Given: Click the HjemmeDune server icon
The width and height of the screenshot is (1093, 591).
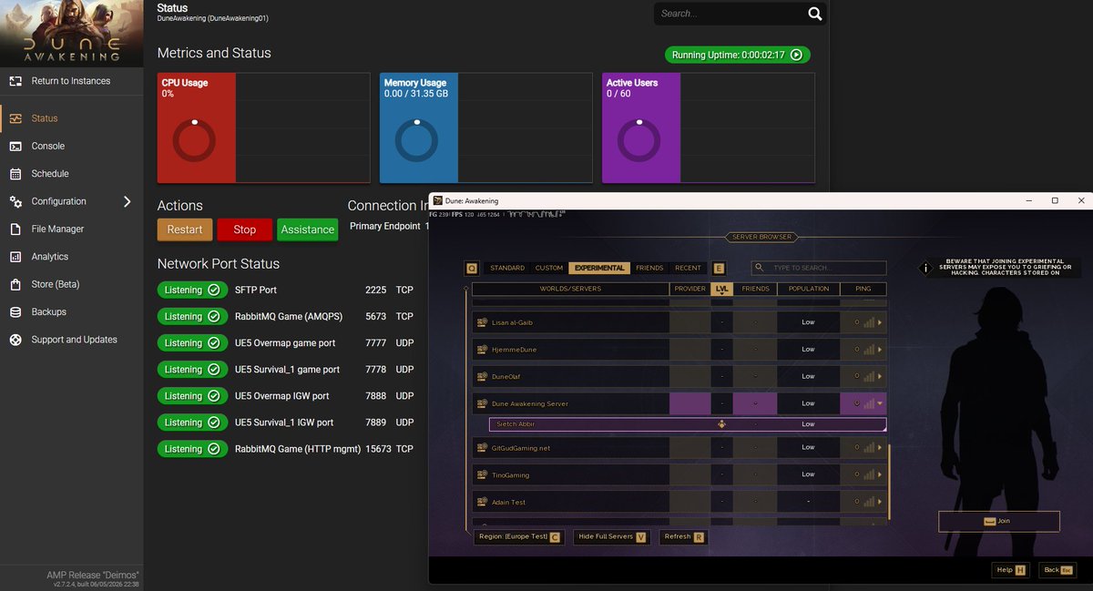Looking at the screenshot, I should (482, 350).
